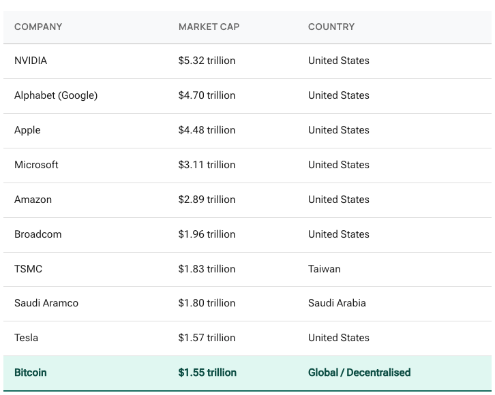
Task: Select the Broadcom company cell
Action: pos(38,234)
